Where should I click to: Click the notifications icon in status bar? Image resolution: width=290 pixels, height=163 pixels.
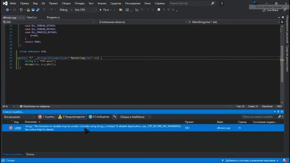[285, 160]
